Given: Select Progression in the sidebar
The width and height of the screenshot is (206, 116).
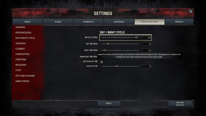Looking at the screenshot, I should coord(23,33).
